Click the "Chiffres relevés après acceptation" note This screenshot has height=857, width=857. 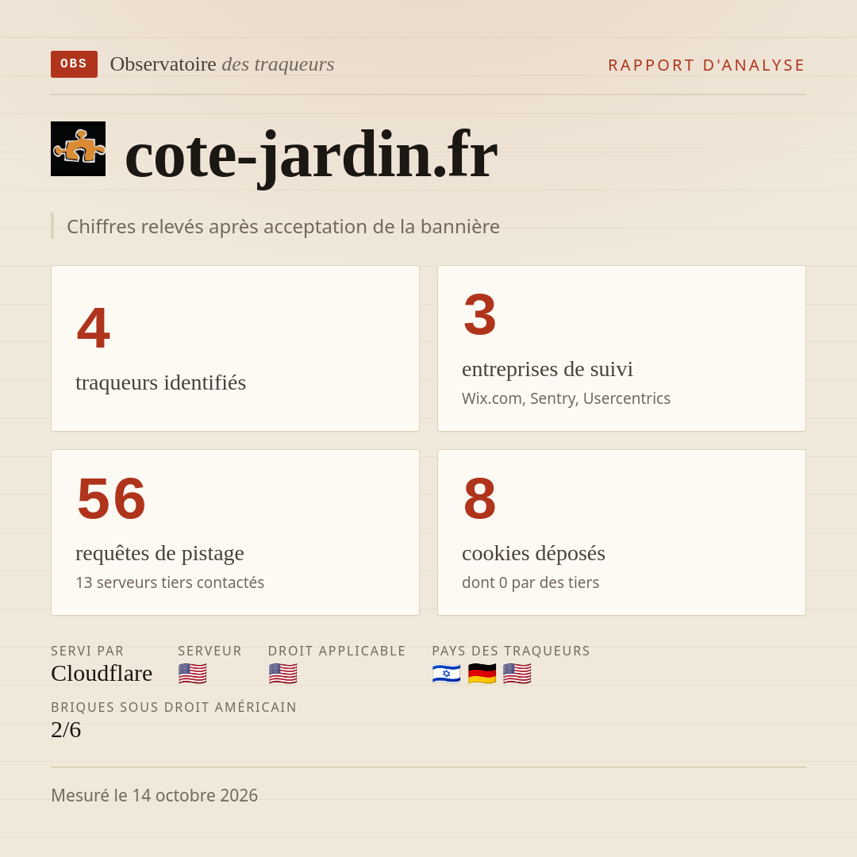(283, 226)
